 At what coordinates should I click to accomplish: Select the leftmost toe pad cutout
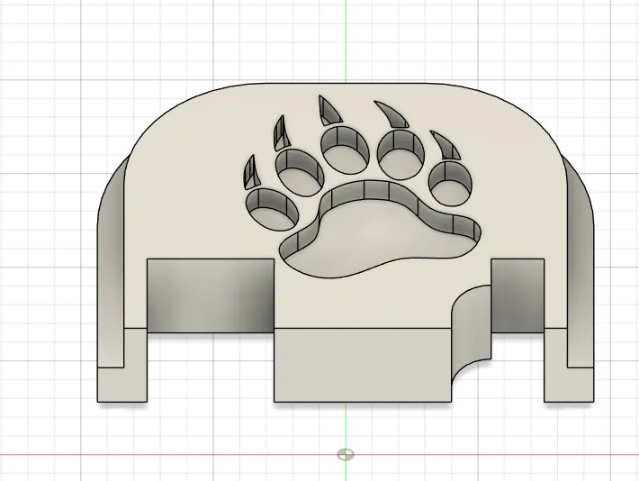tap(272, 211)
